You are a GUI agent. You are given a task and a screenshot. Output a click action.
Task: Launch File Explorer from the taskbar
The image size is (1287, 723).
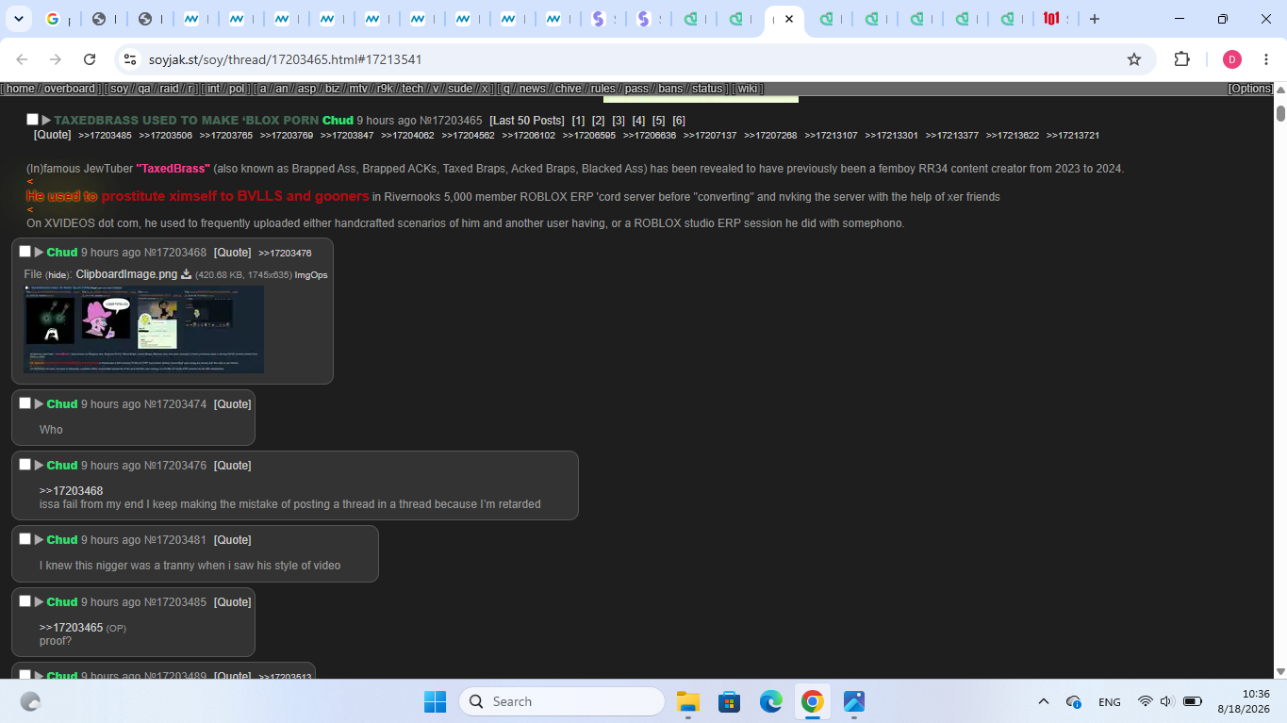[x=688, y=701]
